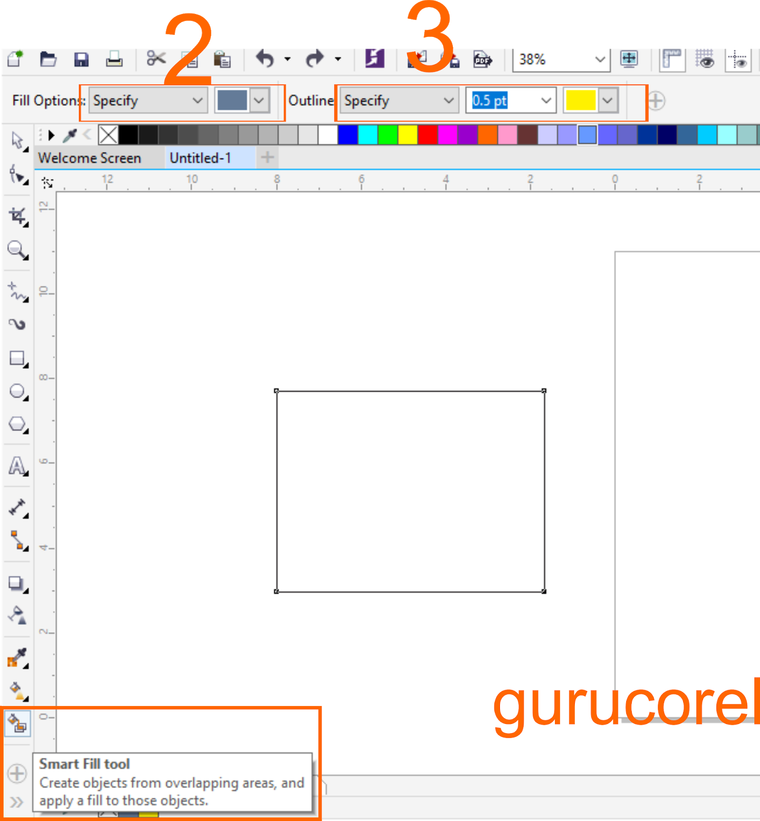Select the Parallel Dimension tool
Image resolution: width=760 pixels, height=821 pixels.
click(x=18, y=508)
